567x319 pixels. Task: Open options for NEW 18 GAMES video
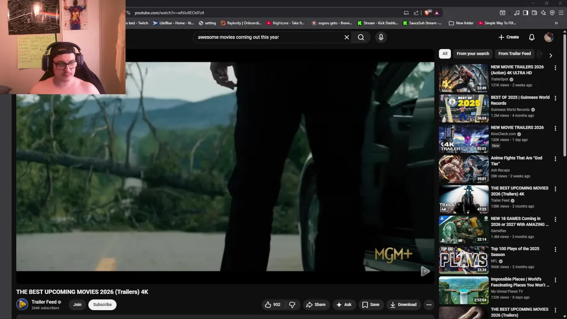pos(555,219)
